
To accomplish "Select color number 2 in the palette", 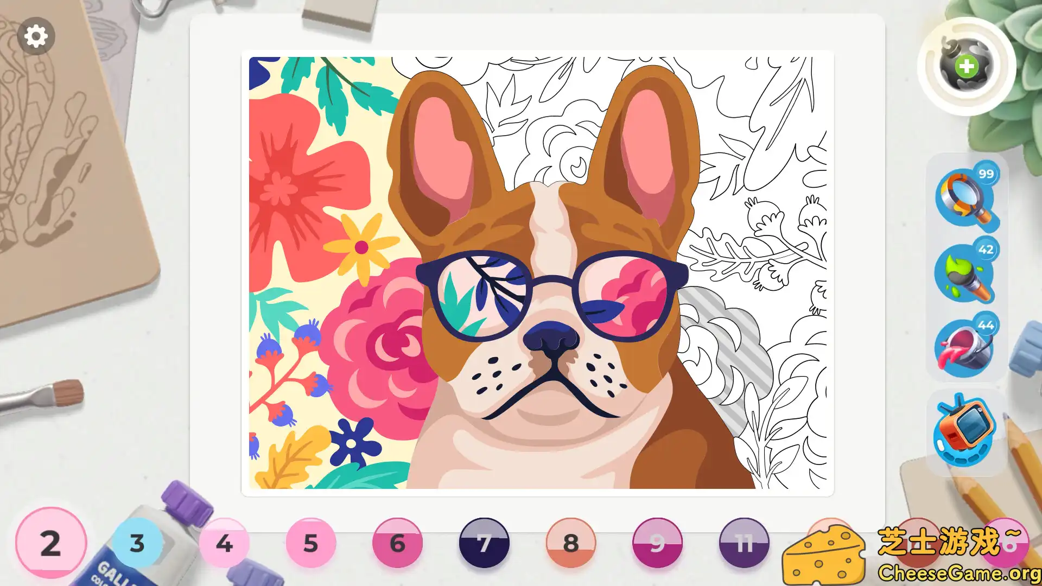I will pos(50,543).
